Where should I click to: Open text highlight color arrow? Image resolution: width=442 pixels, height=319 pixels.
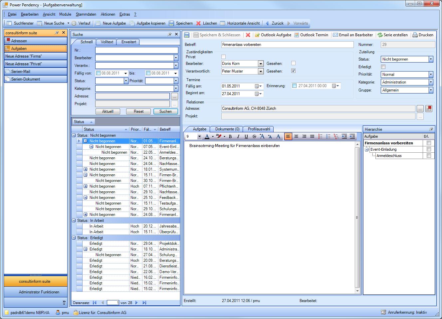click(224, 137)
